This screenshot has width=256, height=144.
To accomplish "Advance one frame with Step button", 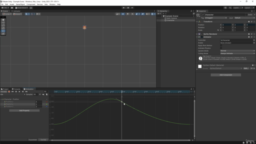I will (132, 8).
